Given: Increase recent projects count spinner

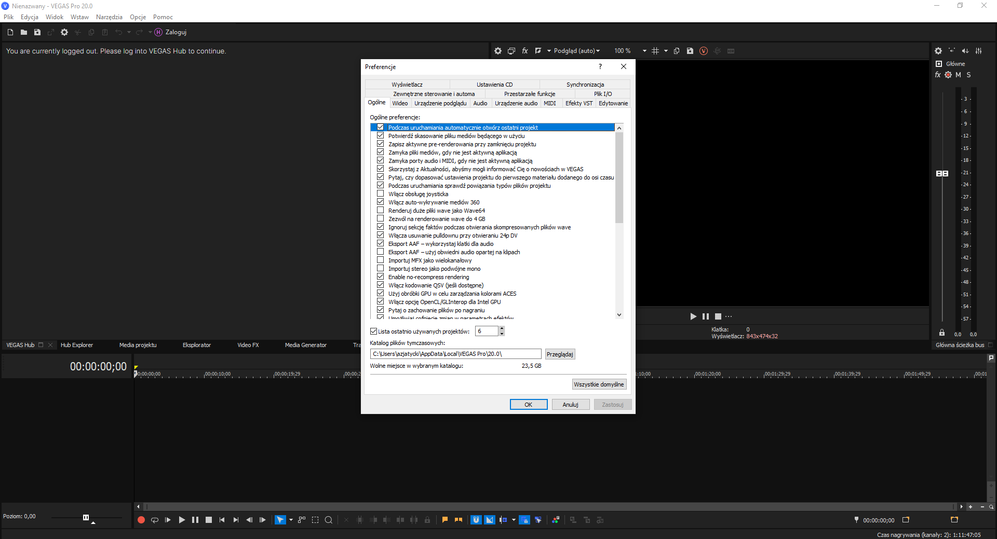Looking at the screenshot, I should 502,328.
